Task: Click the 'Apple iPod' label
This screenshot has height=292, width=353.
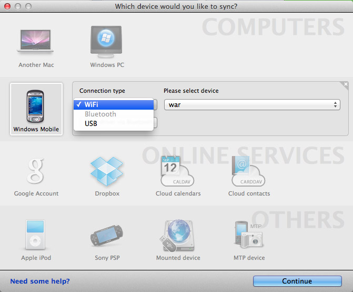Action: [x=36, y=258]
